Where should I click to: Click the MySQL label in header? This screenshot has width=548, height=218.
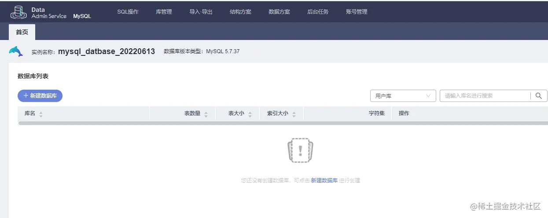click(x=82, y=16)
